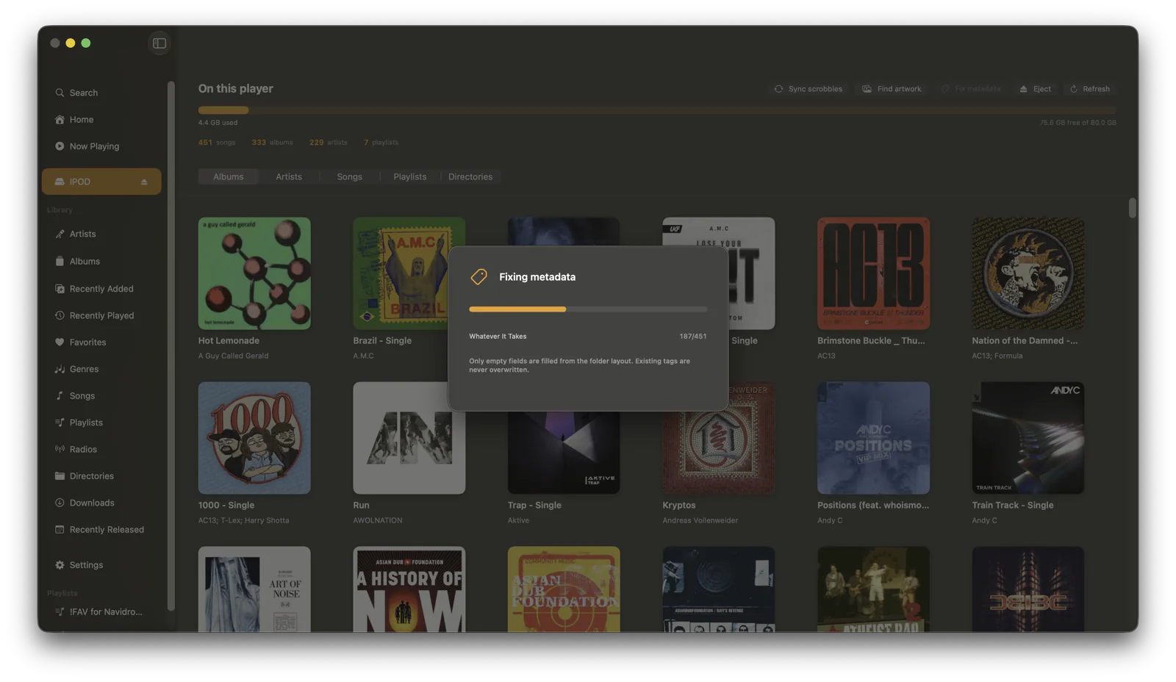Click the '7 playlists' count
The height and width of the screenshot is (682, 1176).
[x=381, y=143]
